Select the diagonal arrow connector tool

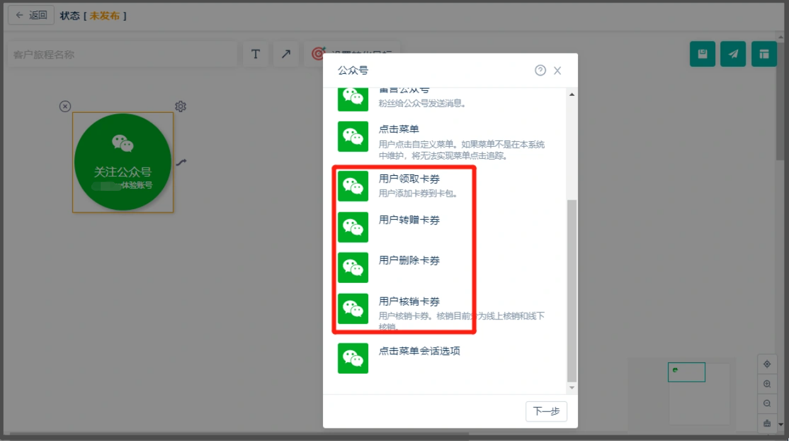286,54
